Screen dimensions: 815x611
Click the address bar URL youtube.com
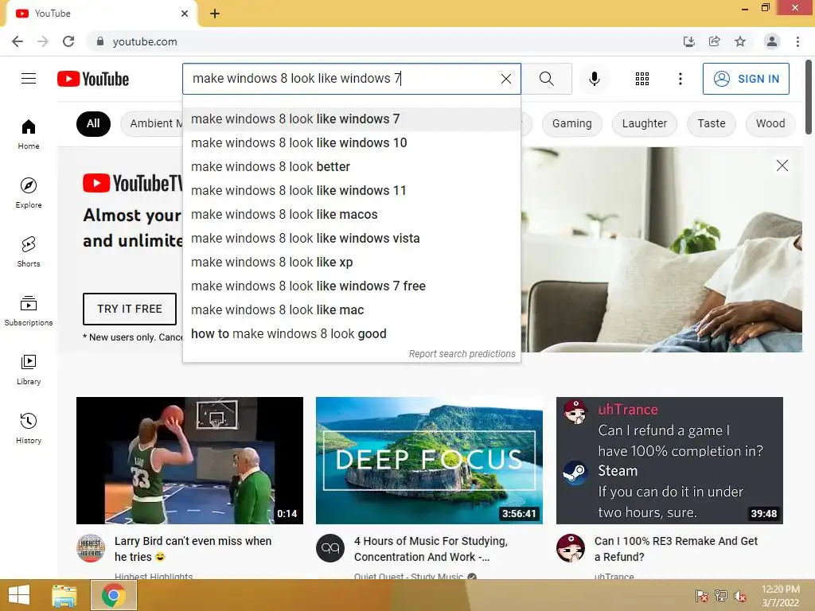click(x=145, y=41)
